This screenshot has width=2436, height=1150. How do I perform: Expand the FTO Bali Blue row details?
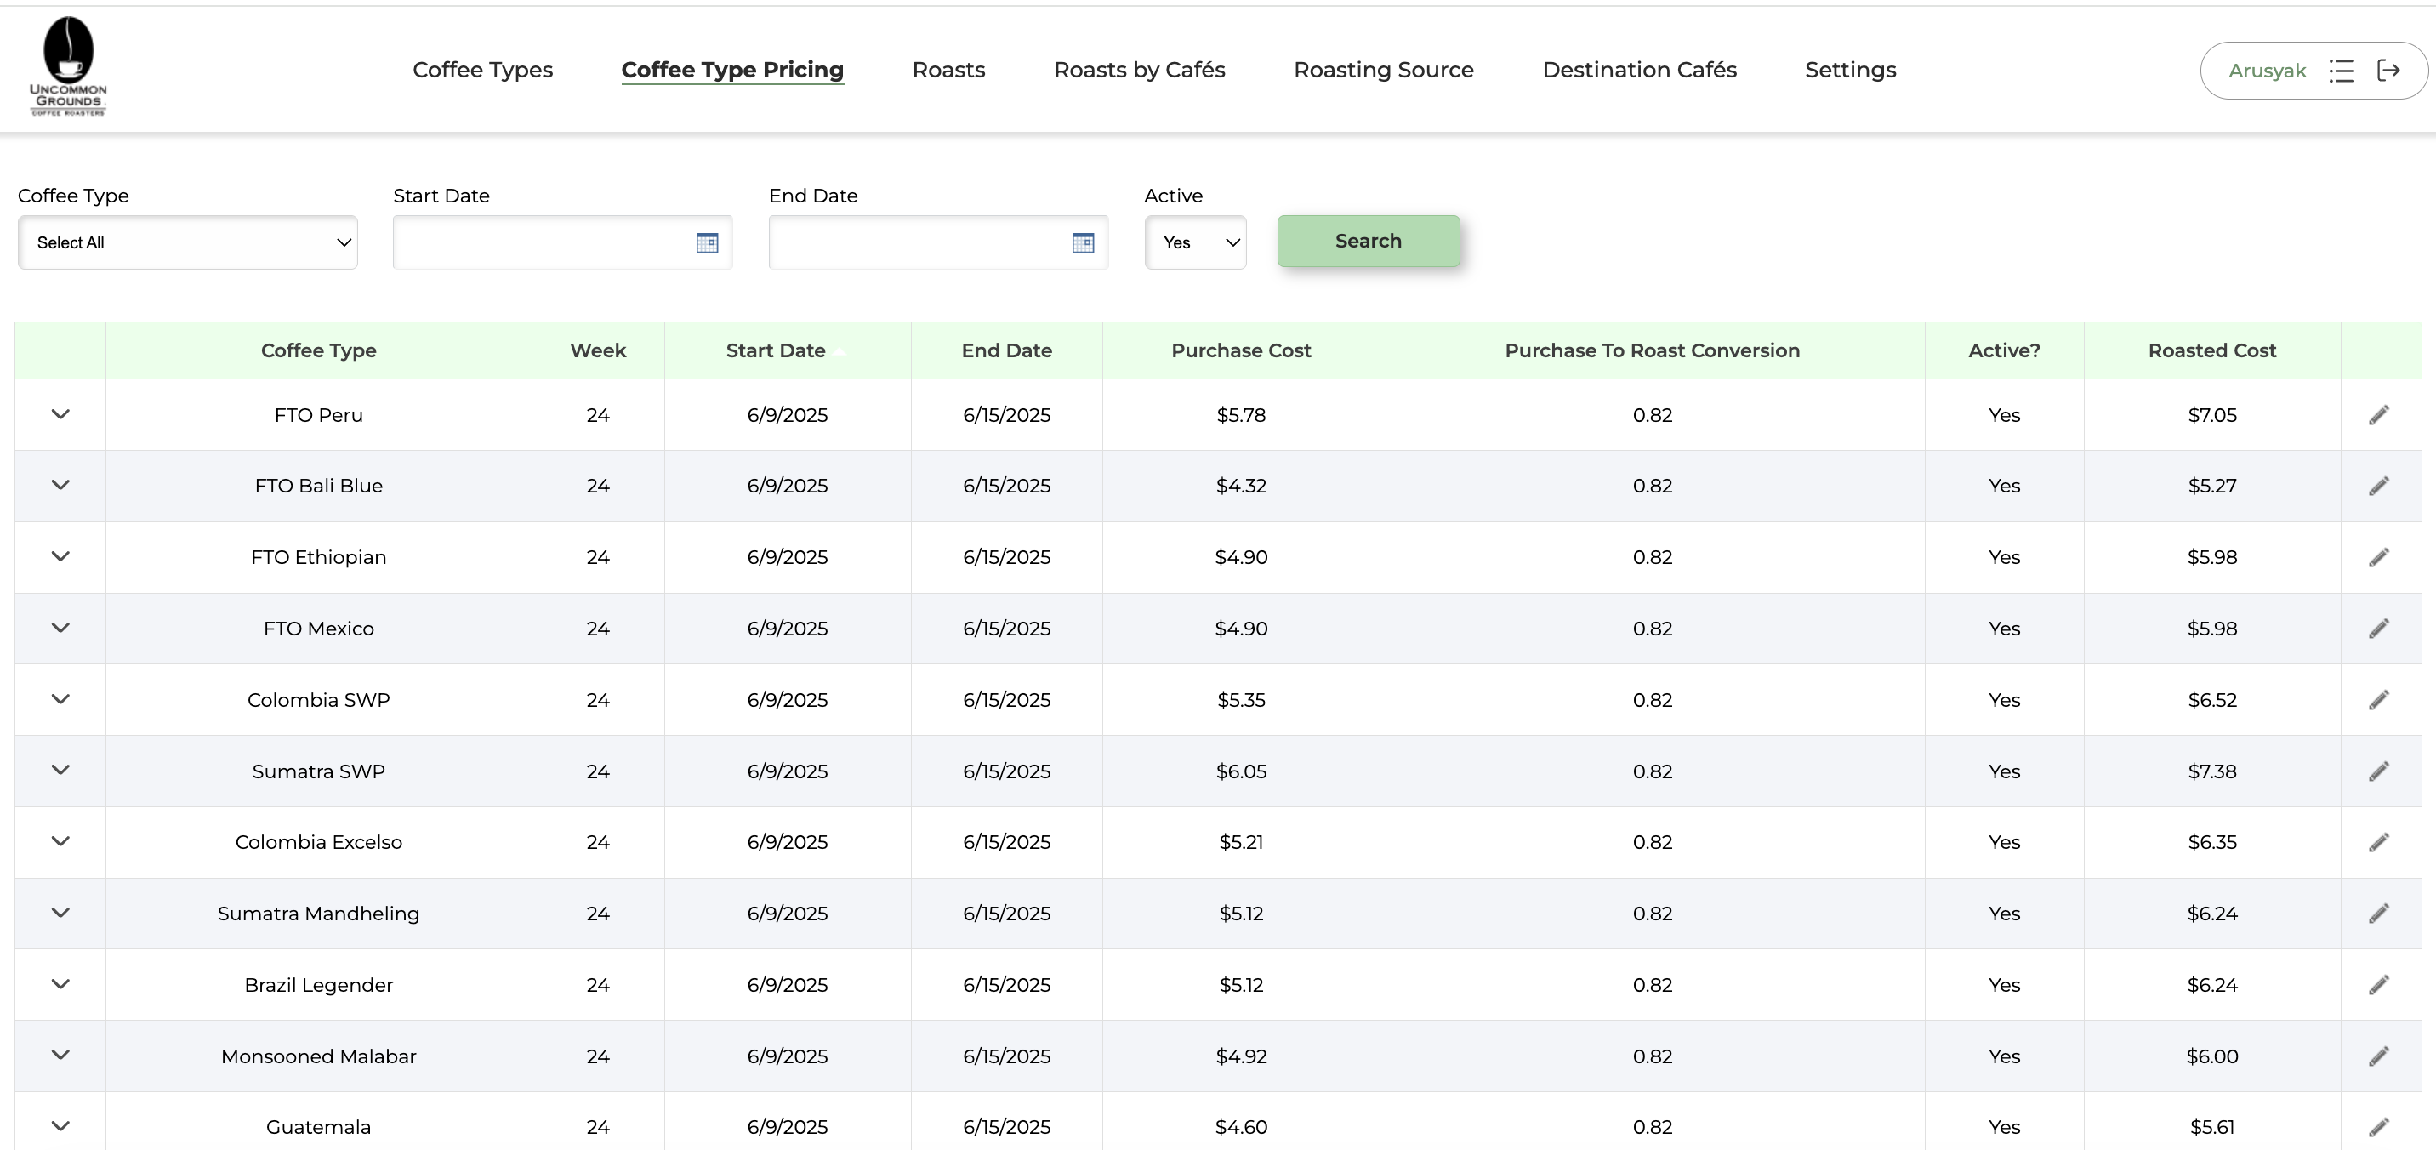point(60,485)
